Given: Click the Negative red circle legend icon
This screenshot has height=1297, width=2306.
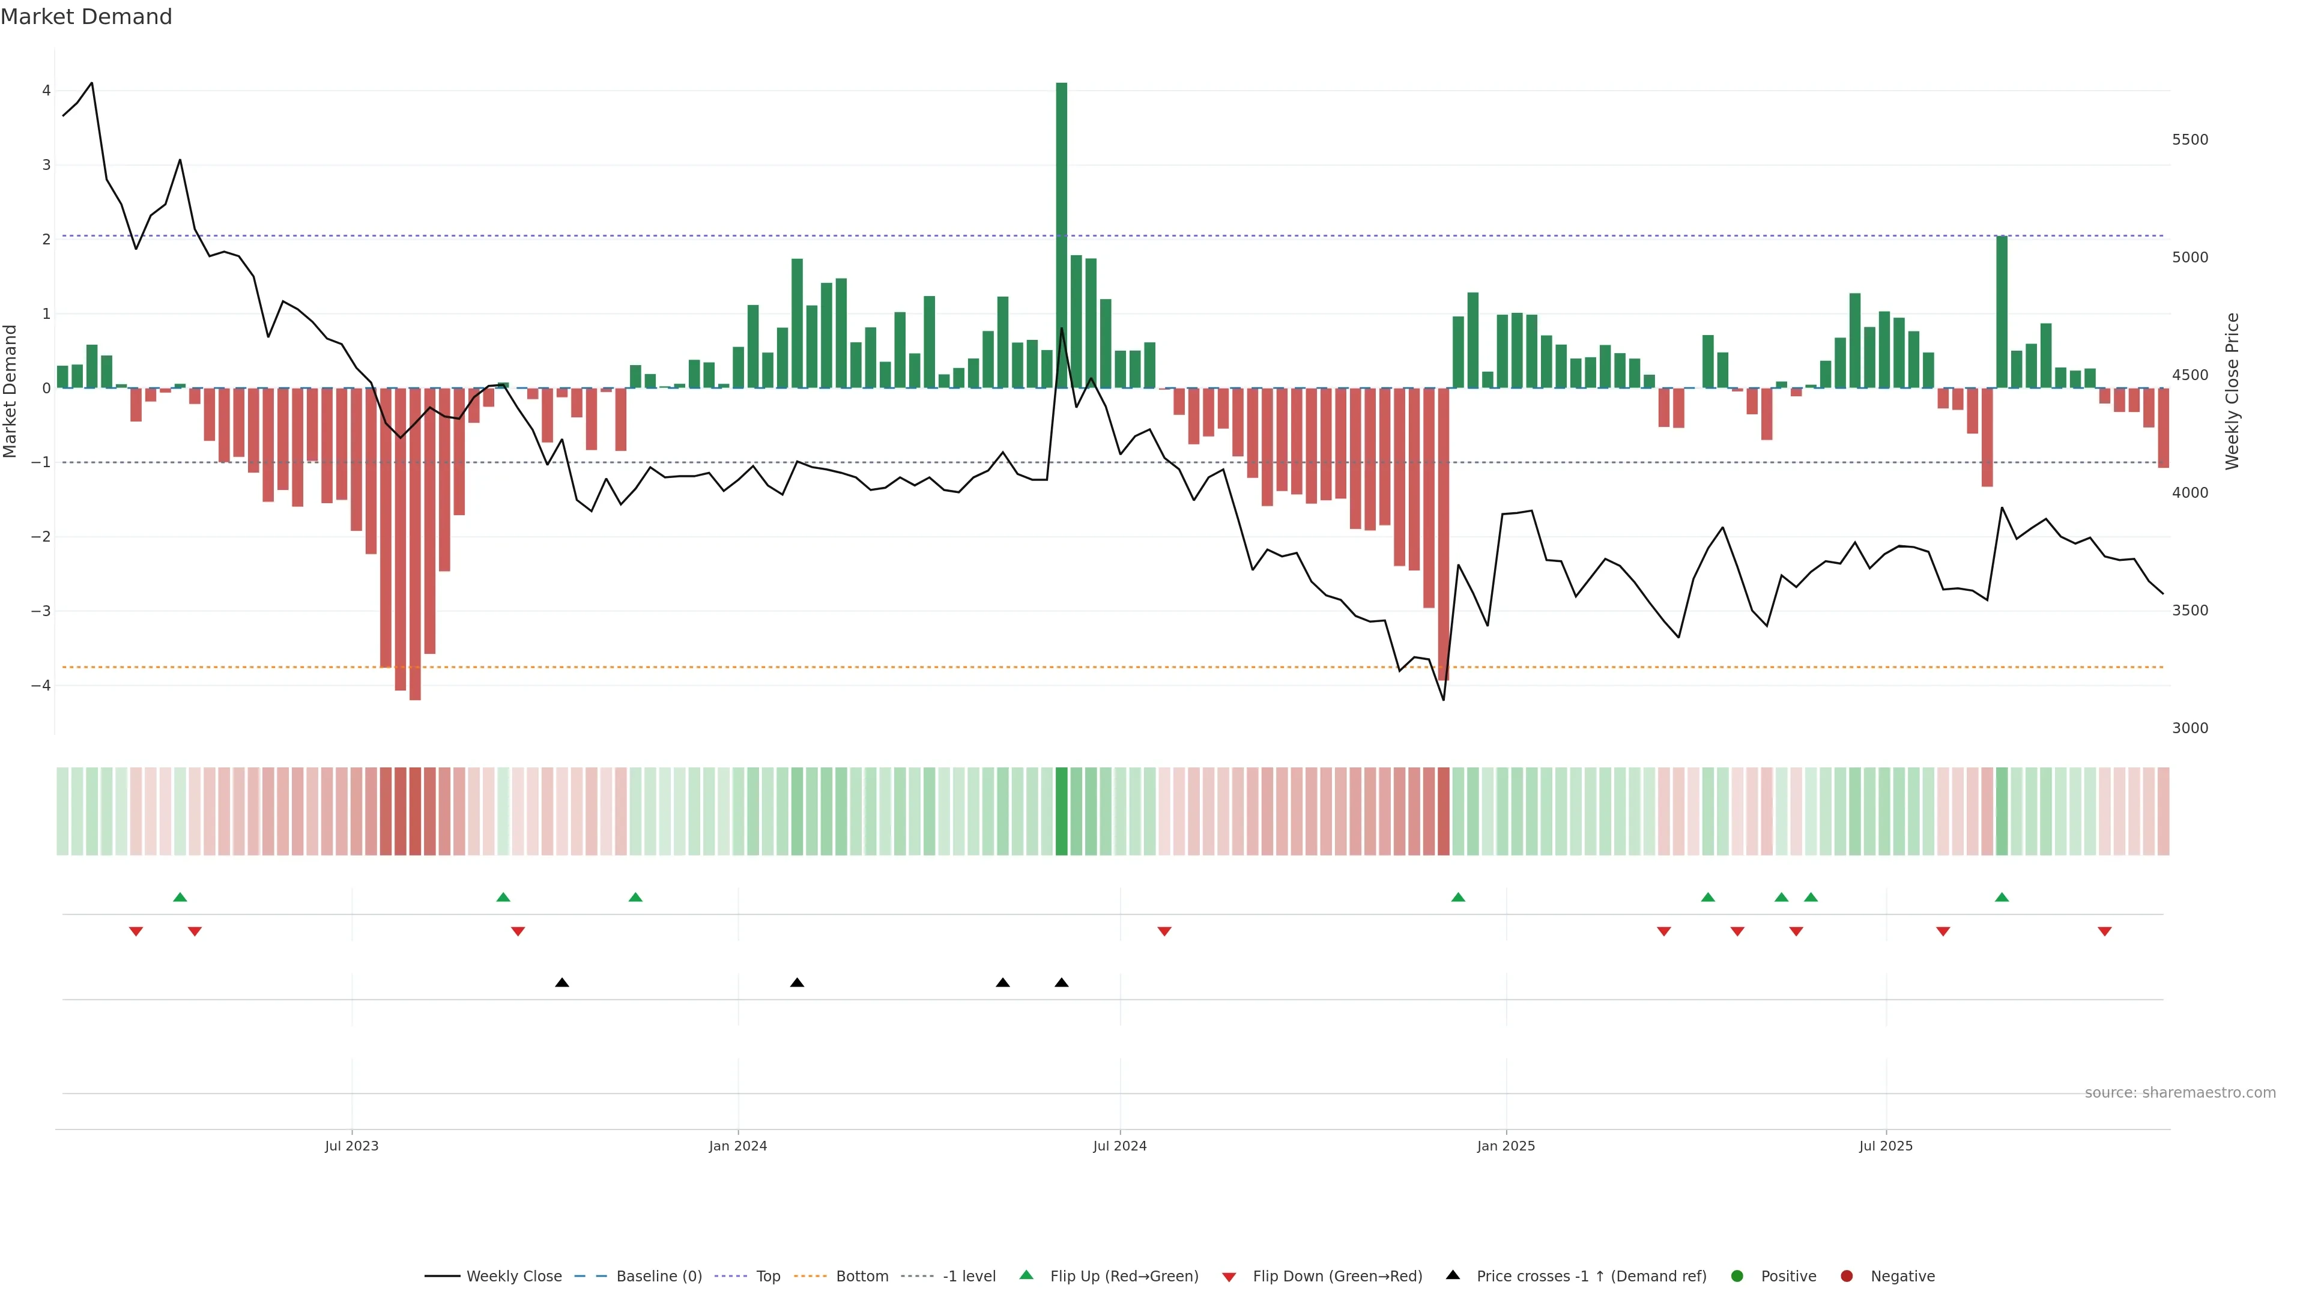Looking at the screenshot, I should [x=1847, y=1275].
